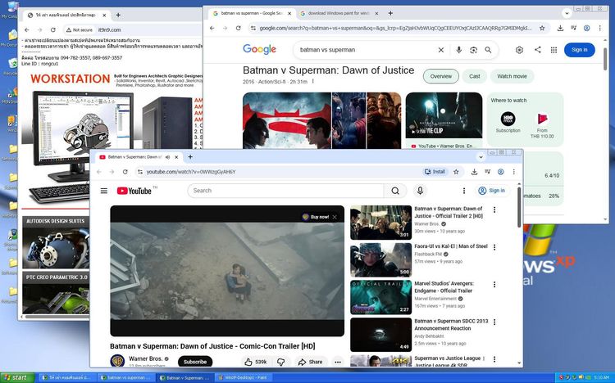This screenshot has height=383, width=615.
Task: Mute the tab via speaker icon
Action: [x=168, y=157]
